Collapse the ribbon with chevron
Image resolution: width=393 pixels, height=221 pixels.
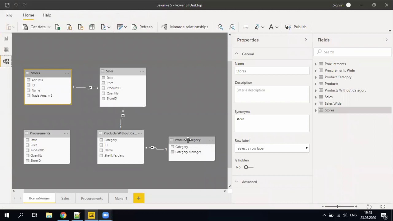click(x=390, y=31)
